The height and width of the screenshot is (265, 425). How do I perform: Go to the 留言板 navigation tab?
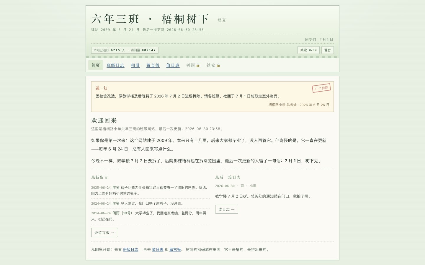(x=153, y=65)
